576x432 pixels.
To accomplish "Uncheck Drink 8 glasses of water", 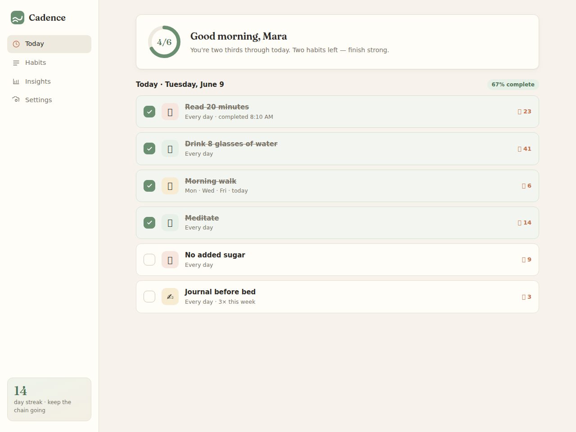I will tap(149, 148).
